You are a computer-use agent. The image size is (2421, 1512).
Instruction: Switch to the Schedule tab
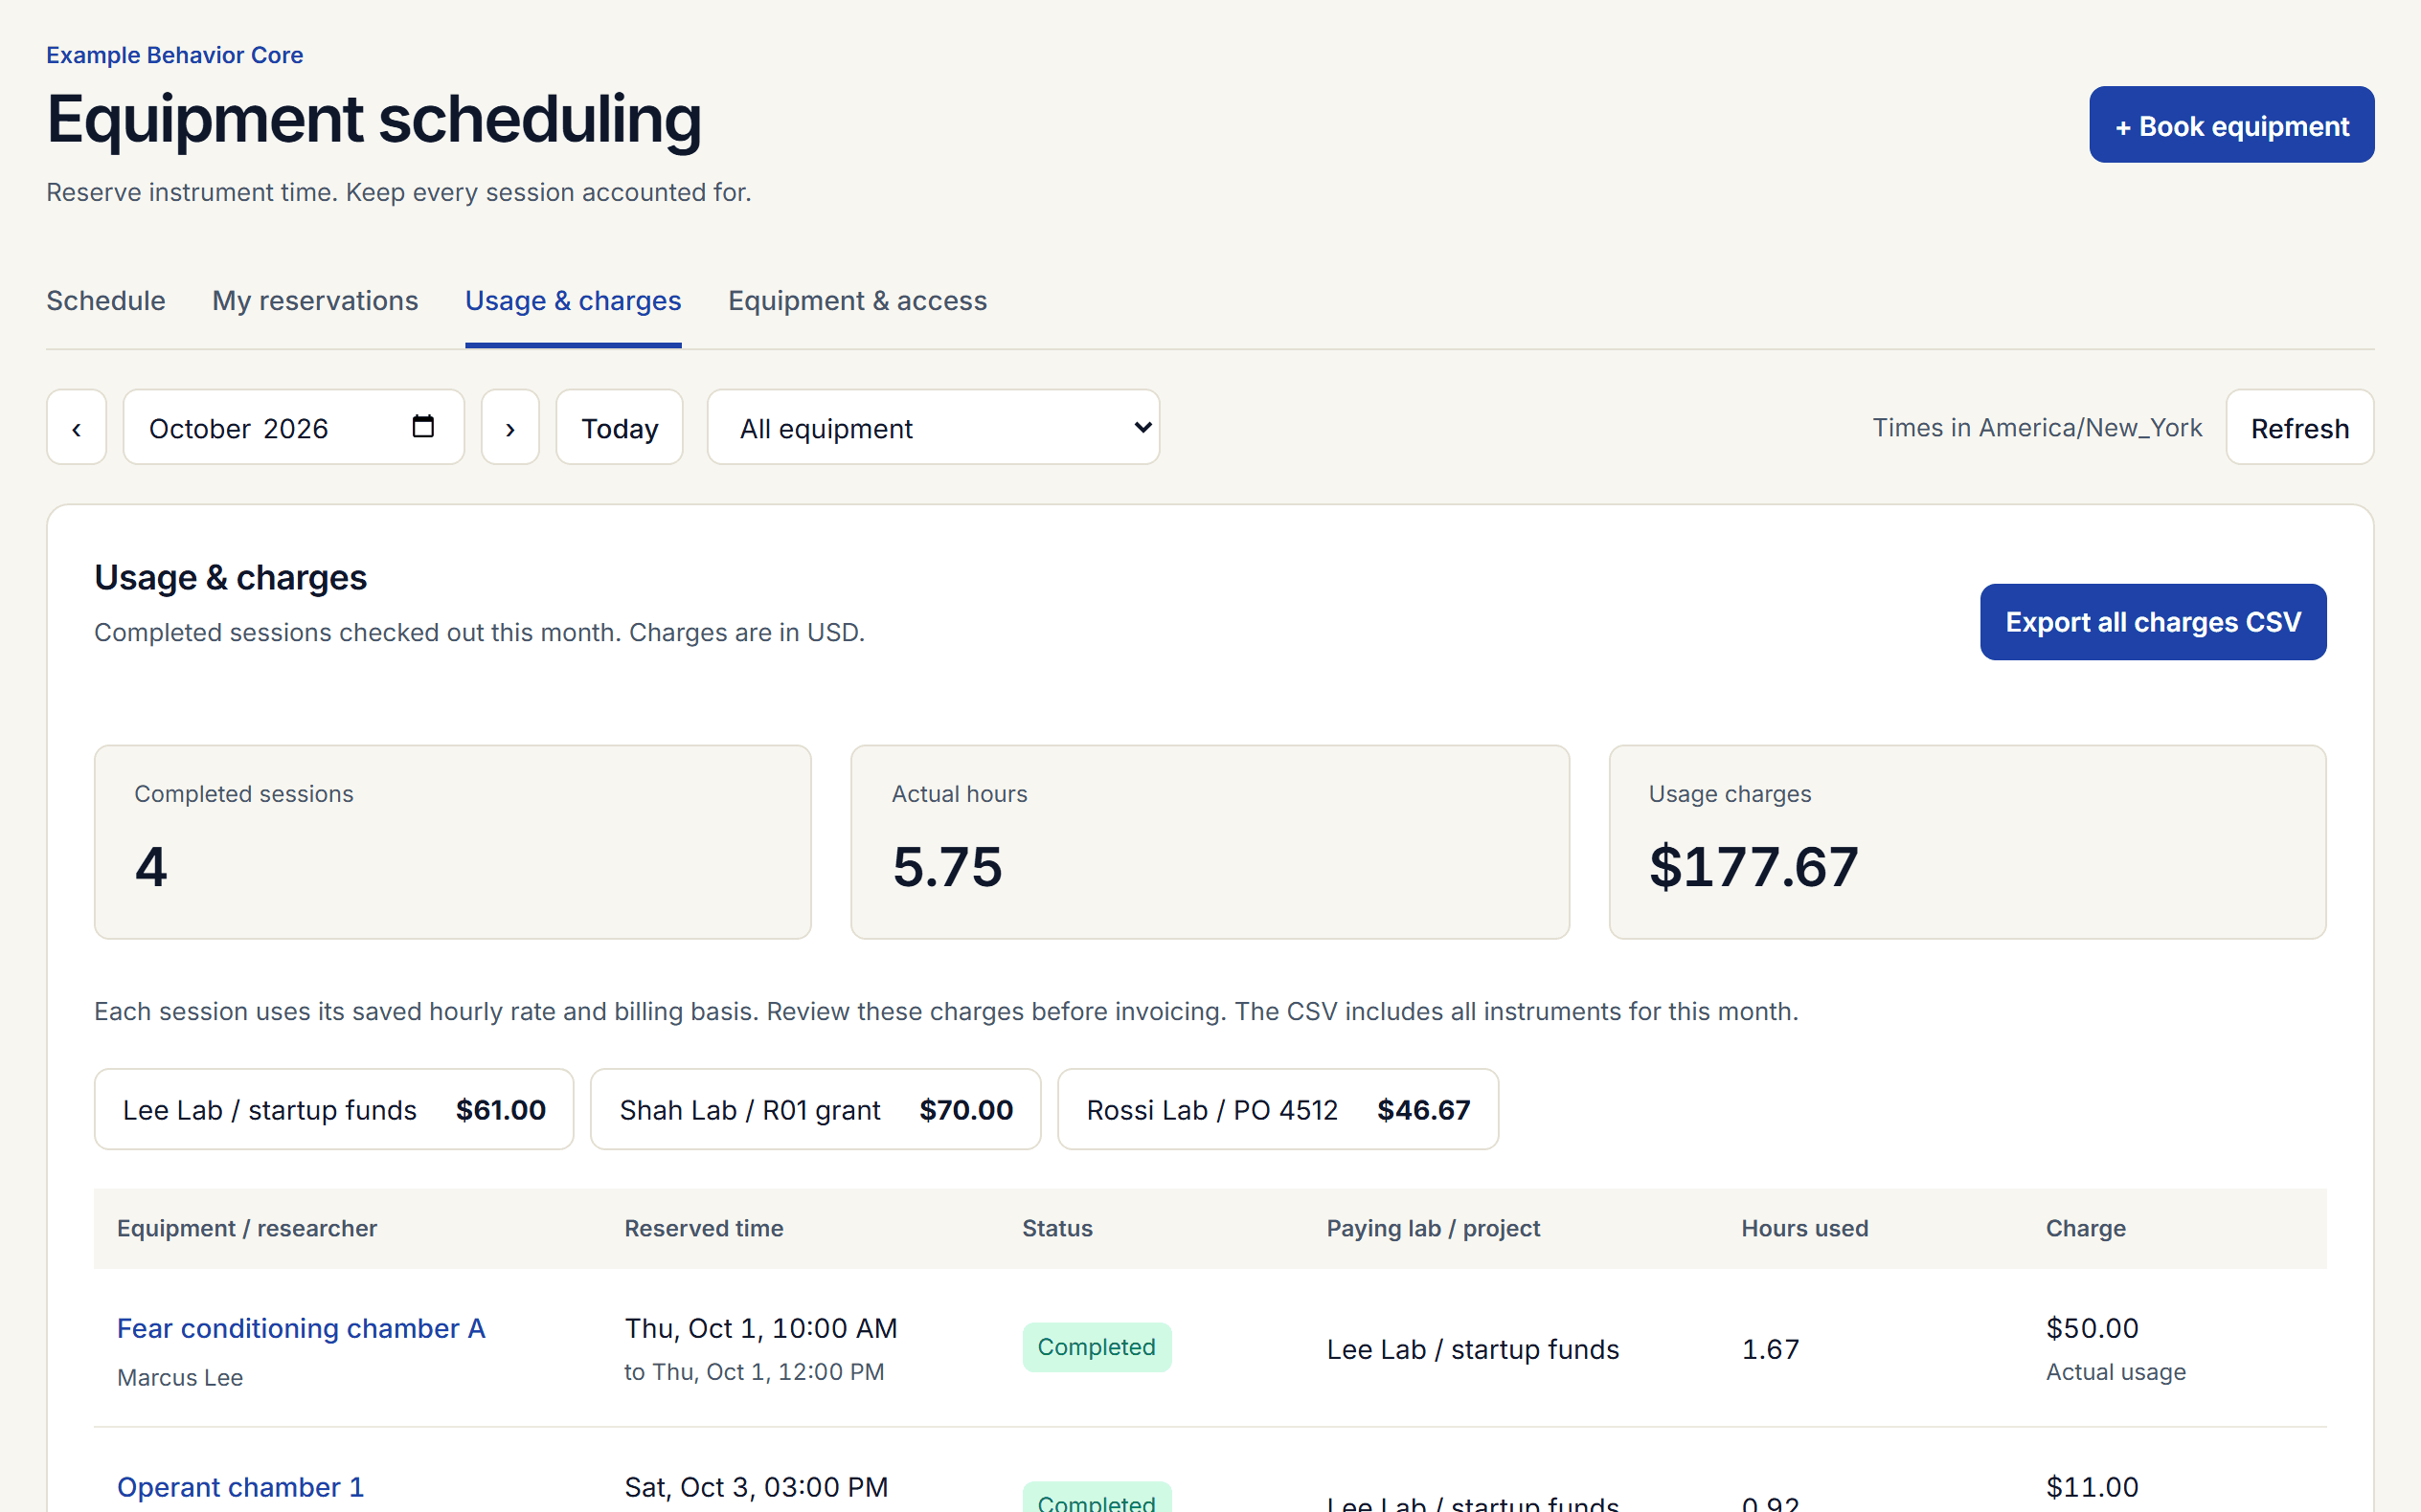tap(106, 301)
